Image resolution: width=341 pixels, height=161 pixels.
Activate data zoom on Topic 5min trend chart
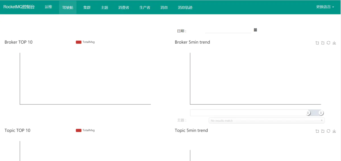(x=317, y=131)
